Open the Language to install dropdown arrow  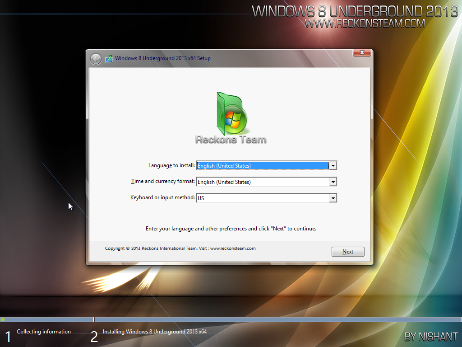pyautogui.click(x=333, y=165)
